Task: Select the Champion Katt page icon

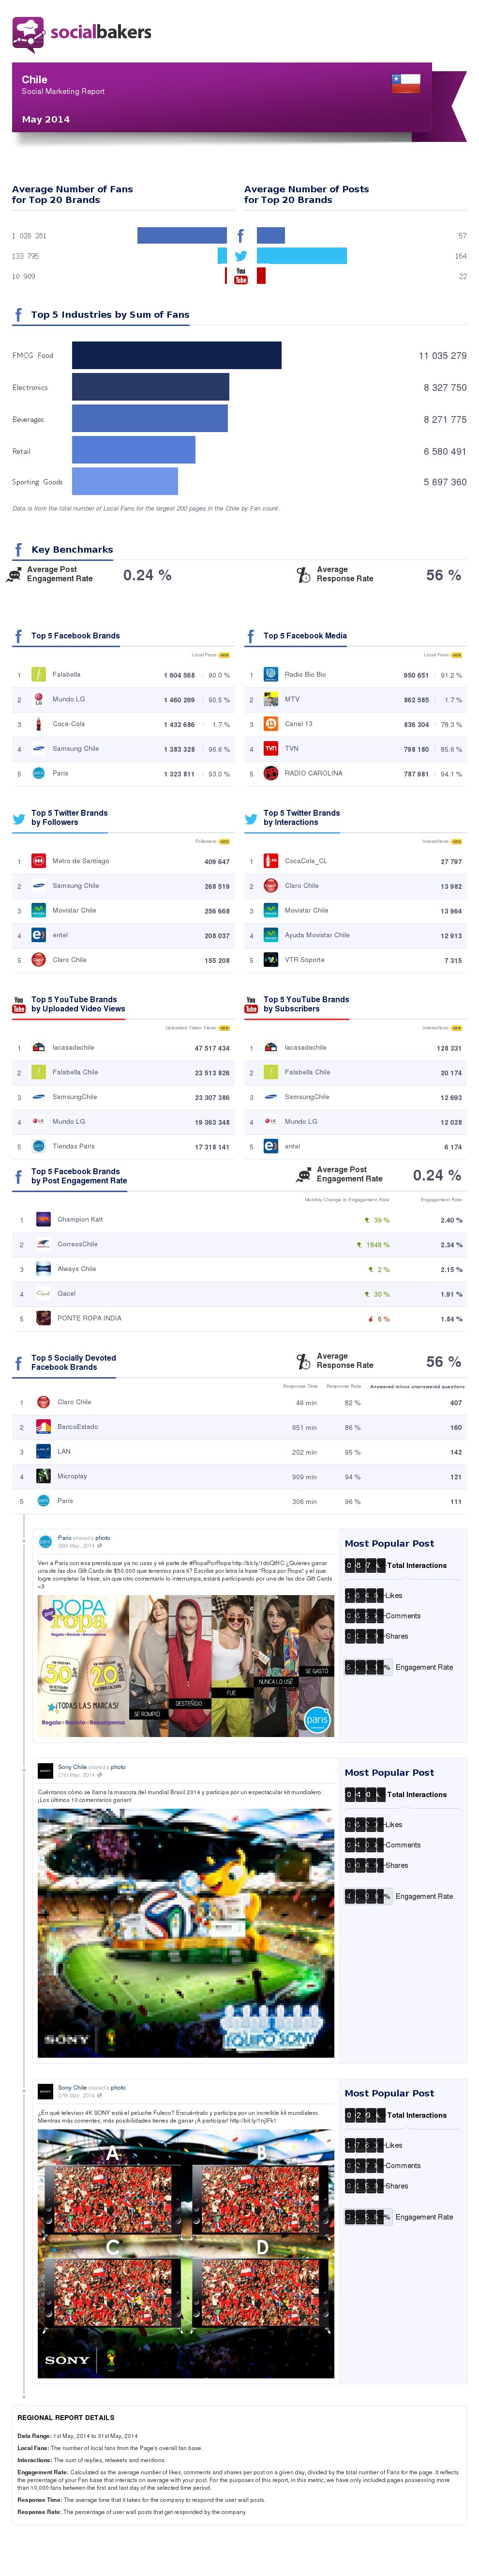Action: [43, 1219]
